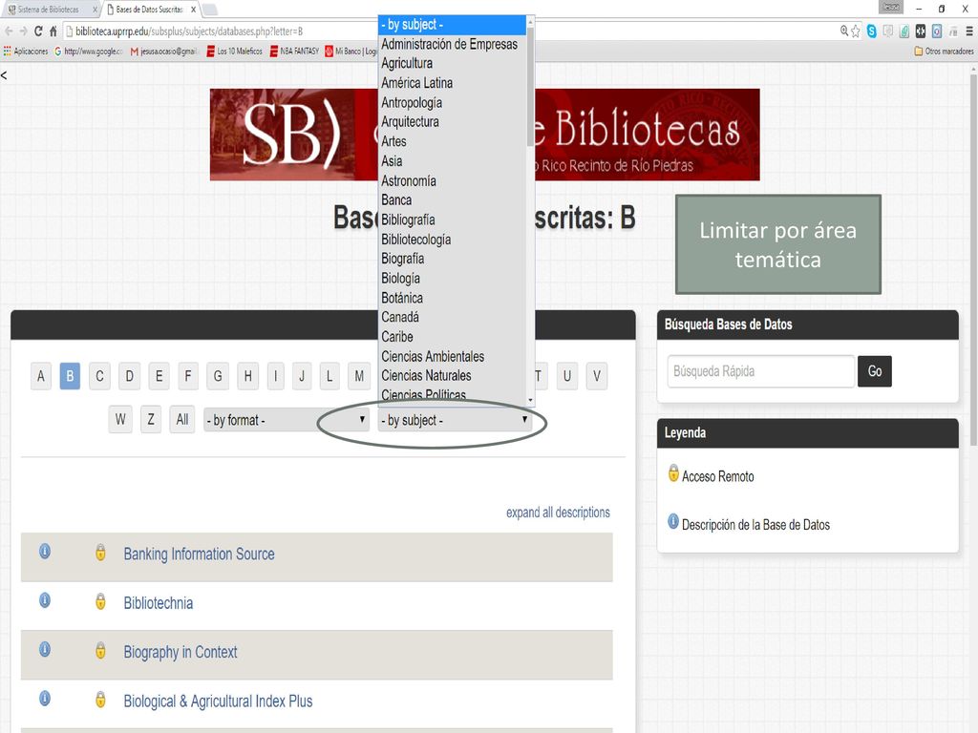Click the lock icon beside Banking Information Source
The image size is (978, 733).
click(x=100, y=553)
